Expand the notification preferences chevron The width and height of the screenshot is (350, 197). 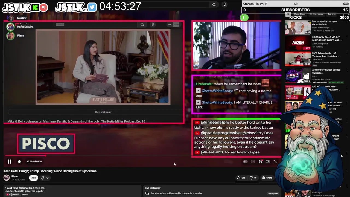click(x=47, y=178)
